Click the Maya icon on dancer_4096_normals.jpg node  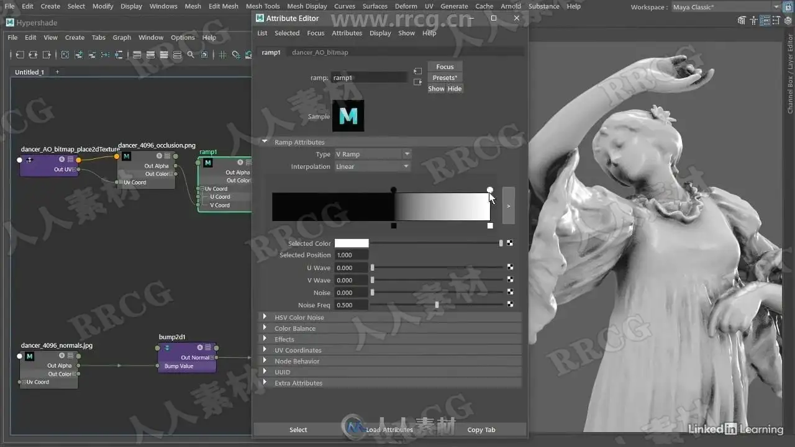[x=29, y=356]
